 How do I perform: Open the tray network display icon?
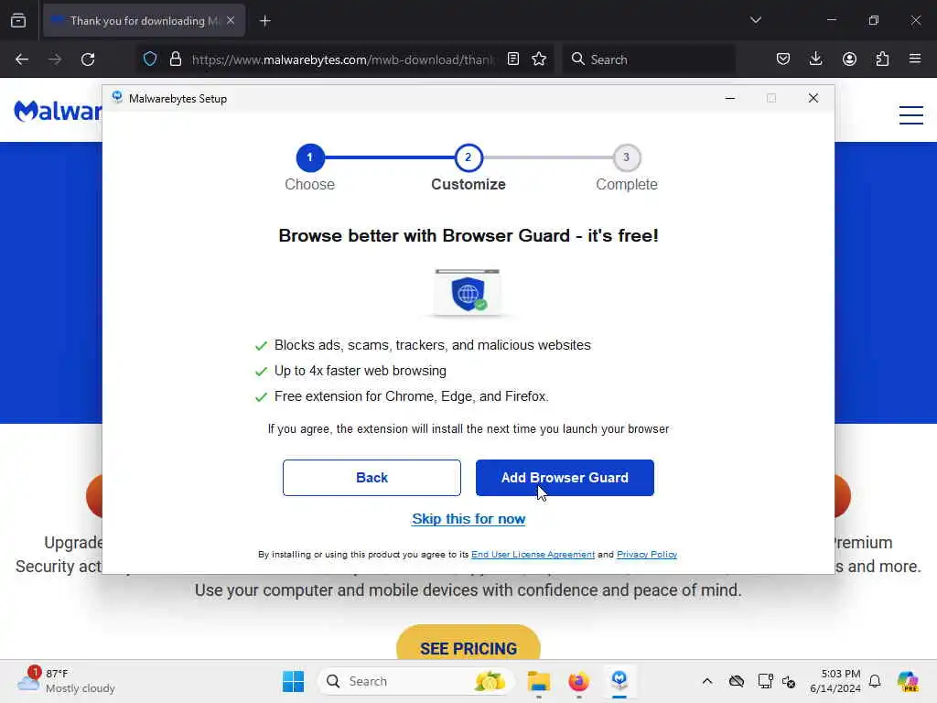(x=765, y=681)
